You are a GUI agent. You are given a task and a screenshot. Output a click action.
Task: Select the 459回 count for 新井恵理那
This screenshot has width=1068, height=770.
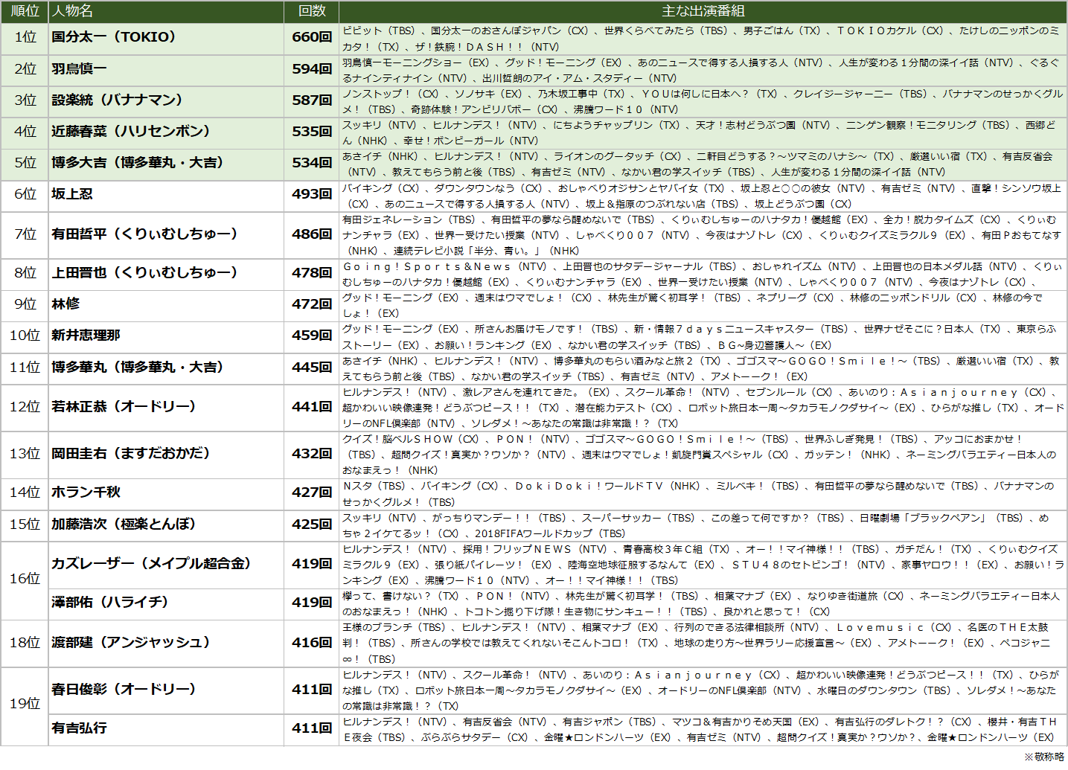[311, 336]
